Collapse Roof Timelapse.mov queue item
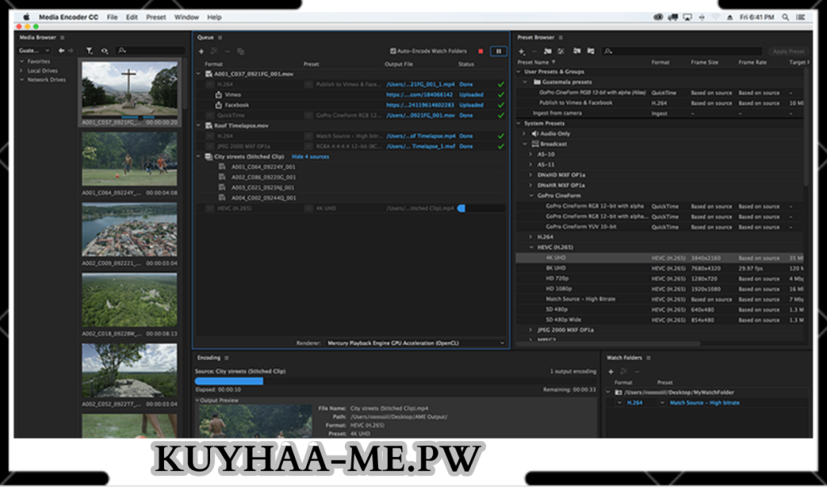The height and width of the screenshot is (487, 827). tap(199, 125)
